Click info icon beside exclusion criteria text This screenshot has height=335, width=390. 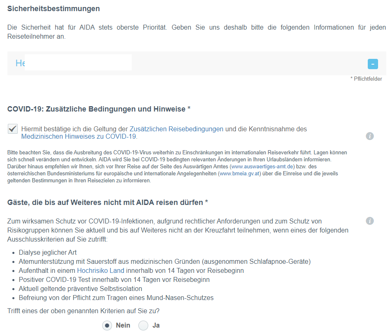[x=369, y=221]
